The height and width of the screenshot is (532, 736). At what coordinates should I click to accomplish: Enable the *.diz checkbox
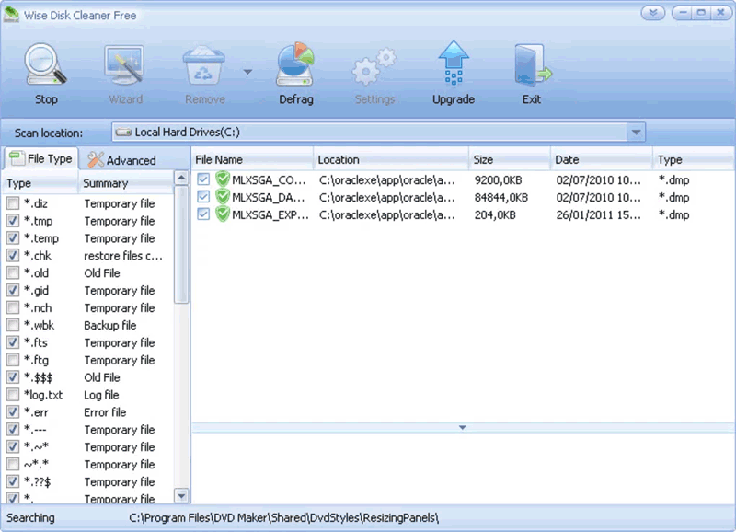(x=13, y=203)
